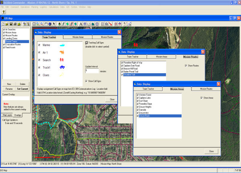
Task: Click the red Search walkers symbol
Action: 61,60
